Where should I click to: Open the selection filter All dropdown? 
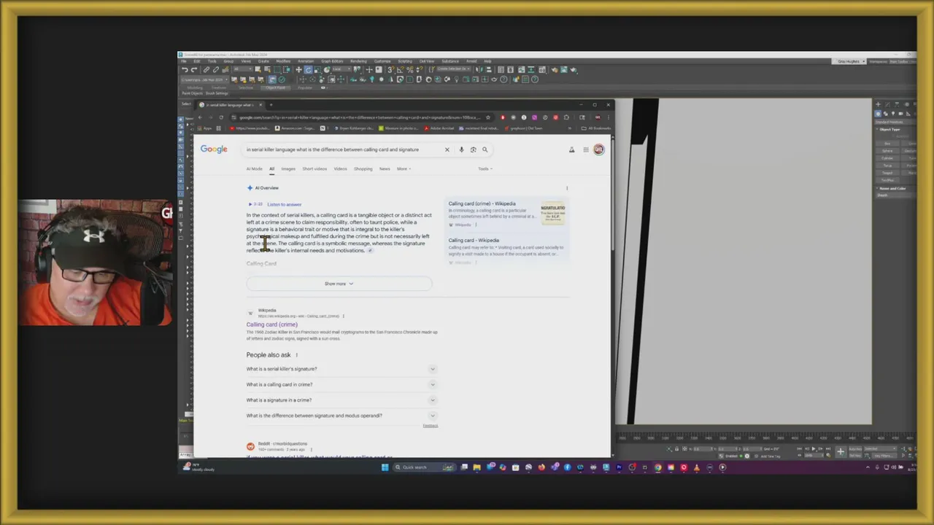[243, 70]
